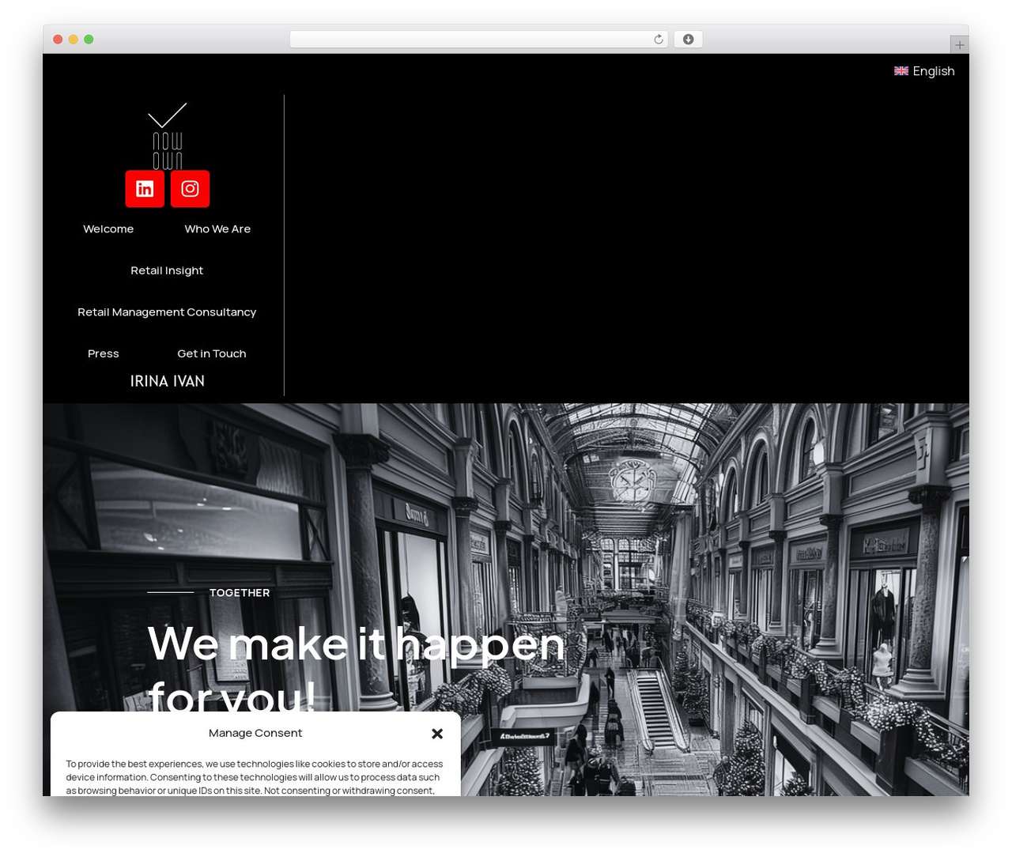The image size is (1012, 857).
Task: Reload the page in the browser
Action: point(659,40)
